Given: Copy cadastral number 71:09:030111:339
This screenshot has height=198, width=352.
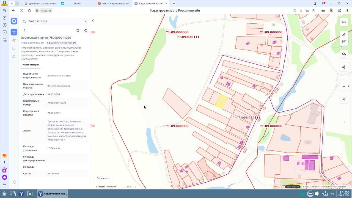Looking at the screenshot, I should [42, 43].
